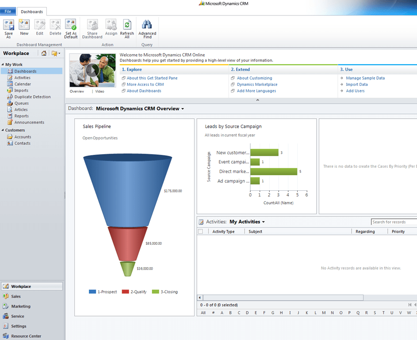417x340 pixels.
Task: Open Calendar in the My Work list
Action: [23, 84]
